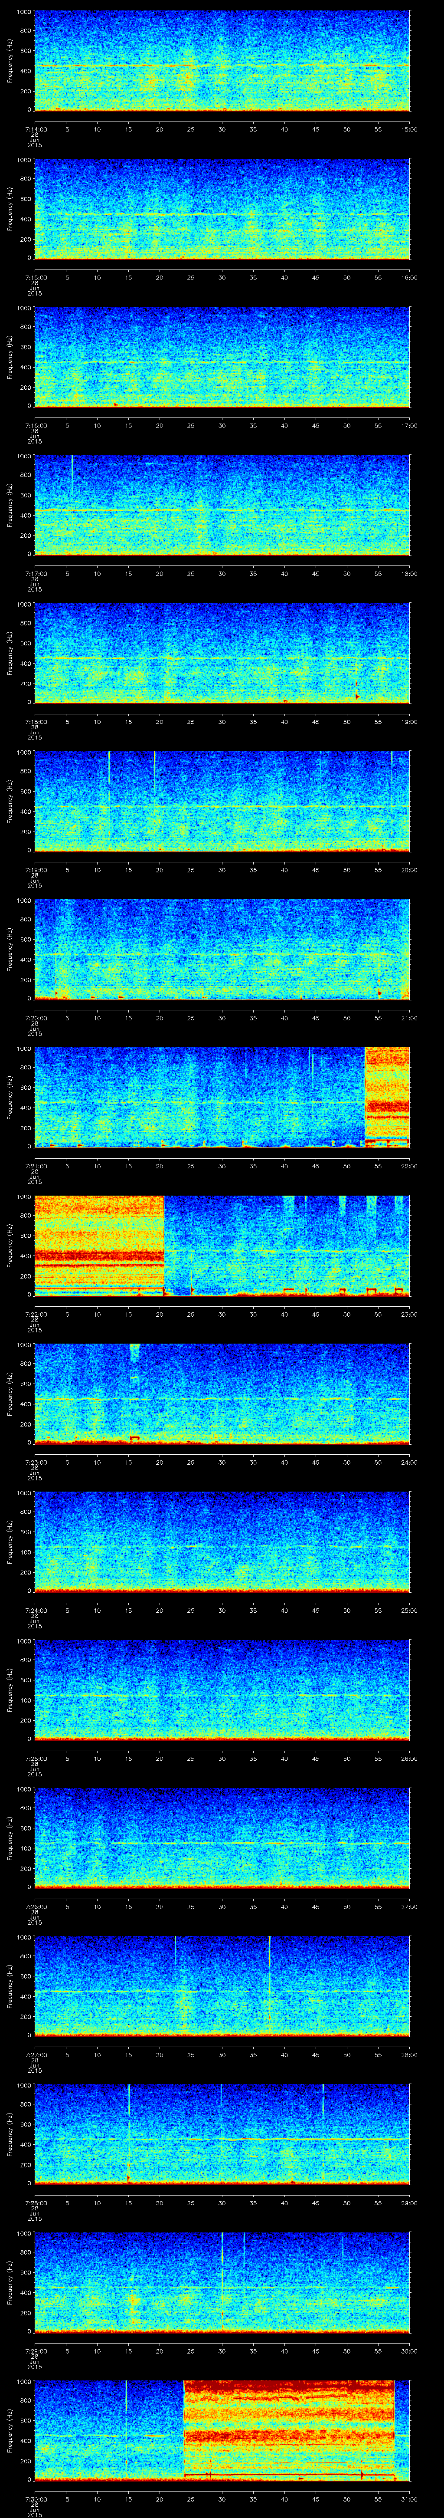The width and height of the screenshot is (444, 2518).
Task: Select the spectrogram panel starting at 7:23:00
Action: [222, 1394]
